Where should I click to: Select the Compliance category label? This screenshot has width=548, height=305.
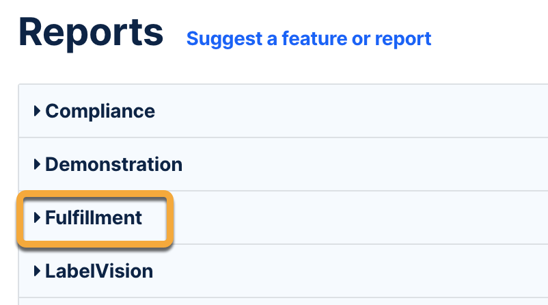[100, 111]
